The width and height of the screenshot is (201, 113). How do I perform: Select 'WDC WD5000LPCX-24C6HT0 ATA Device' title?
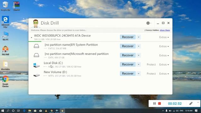pyautogui.click(x=62, y=35)
